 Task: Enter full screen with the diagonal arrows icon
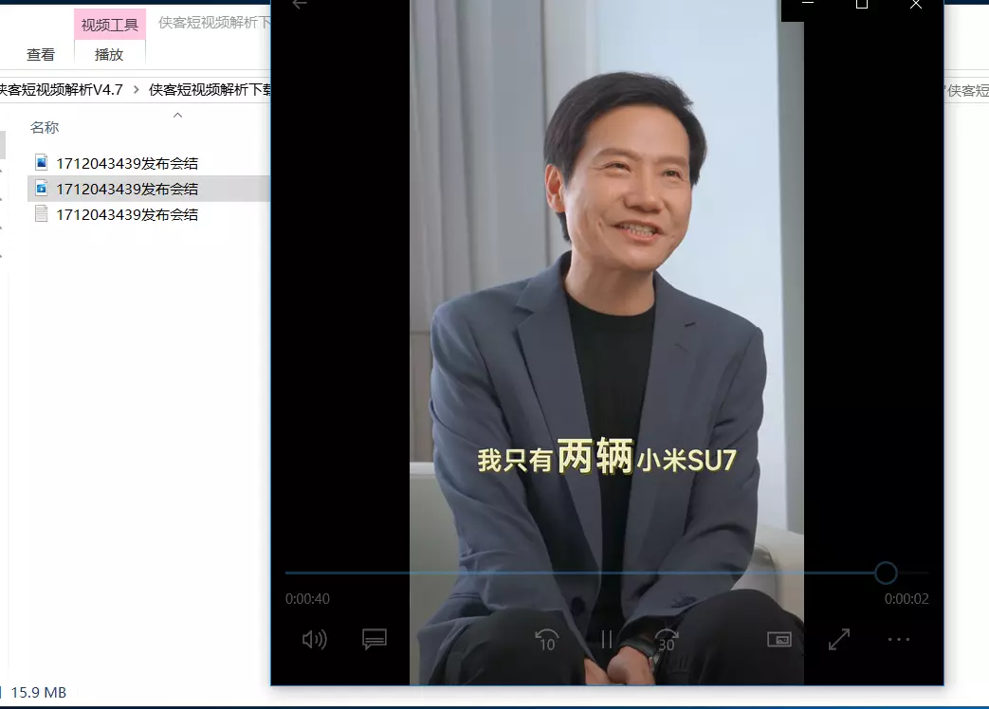(839, 640)
